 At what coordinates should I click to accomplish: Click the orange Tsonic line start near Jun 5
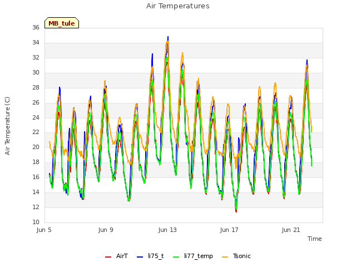(x=50, y=142)
